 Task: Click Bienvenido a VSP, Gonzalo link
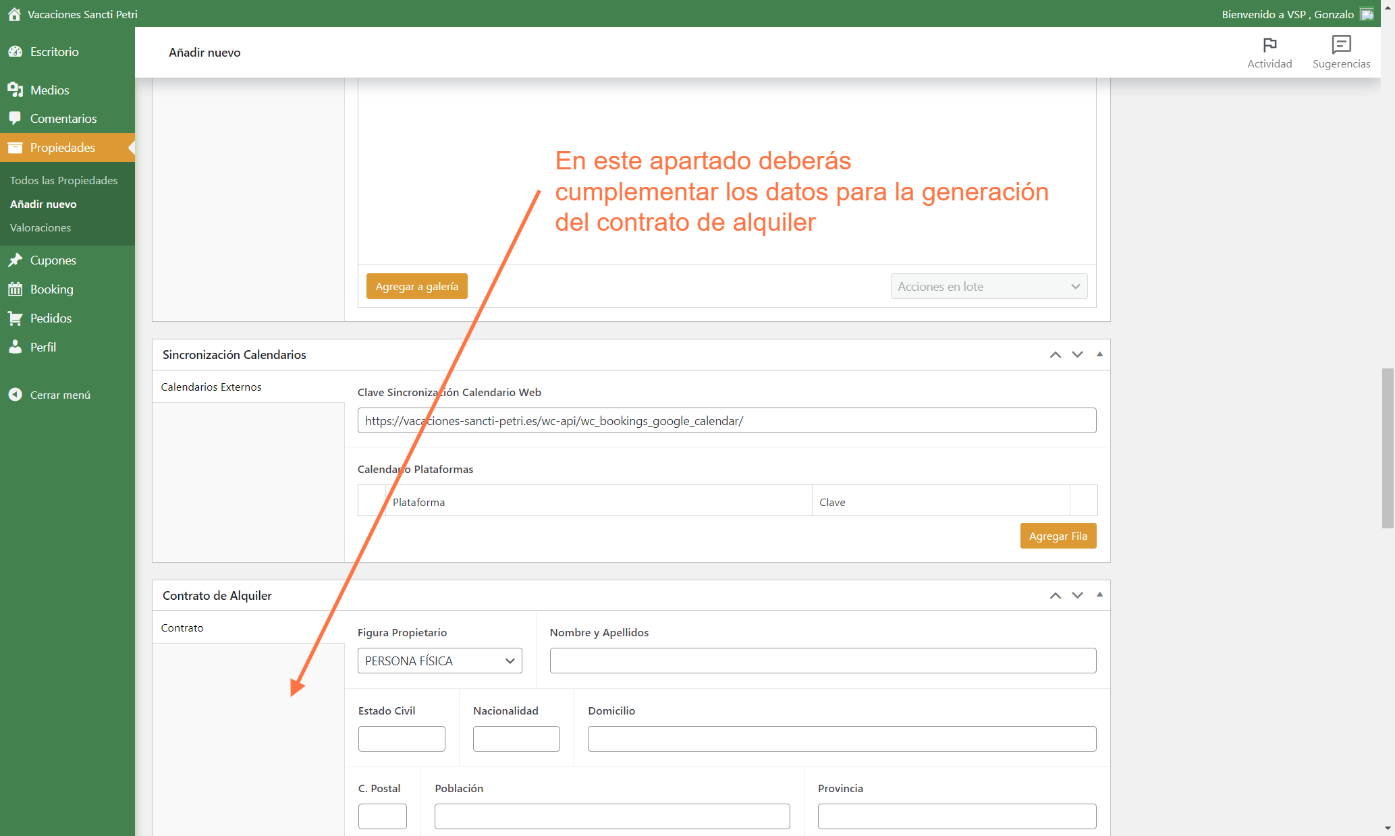pyautogui.click(x=1288, y=14)
